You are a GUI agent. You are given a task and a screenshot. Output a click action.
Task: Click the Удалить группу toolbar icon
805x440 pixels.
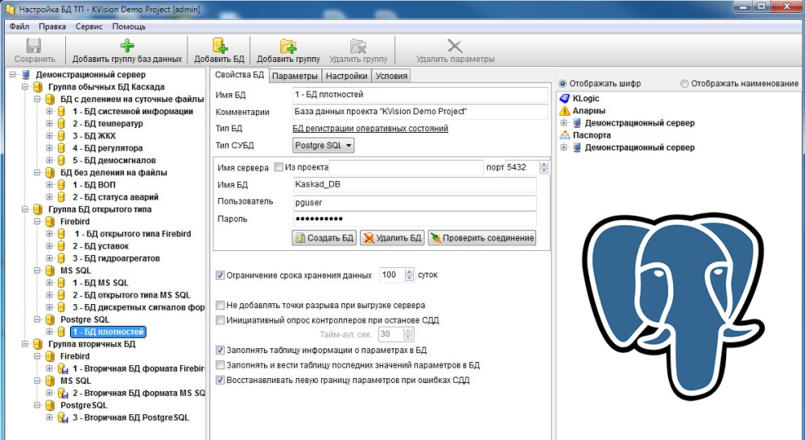(358, 46)
